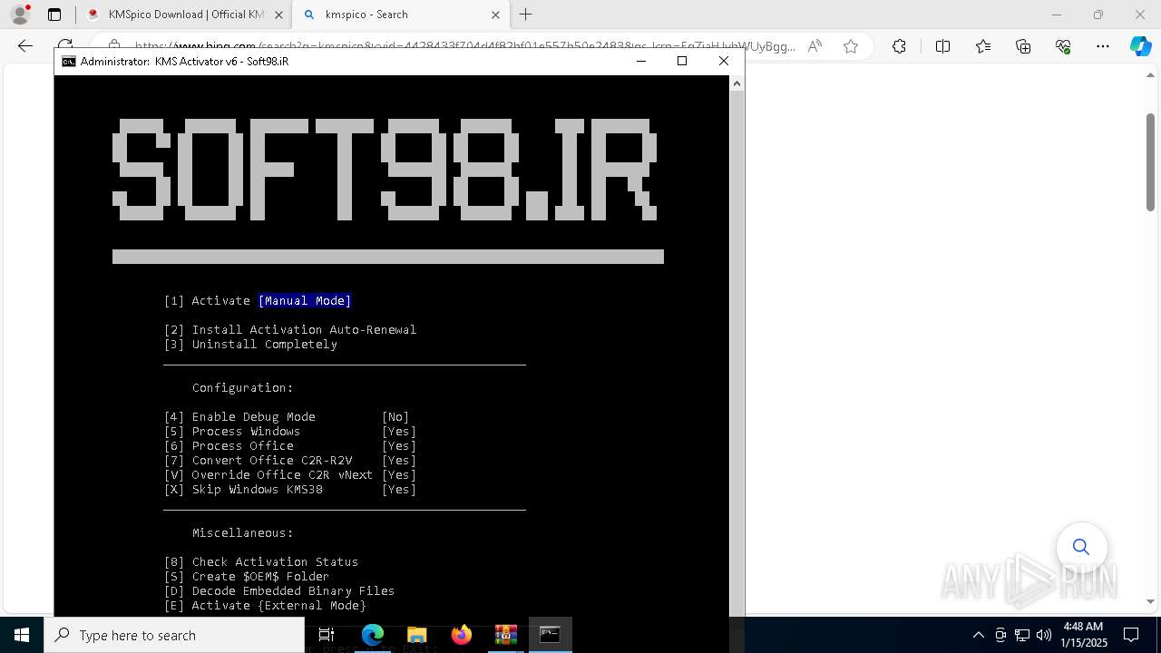Viewport: 1161px width, 653px height.
Task: Launch Firefox from the taskbar
Action: (x=462, y=635)
